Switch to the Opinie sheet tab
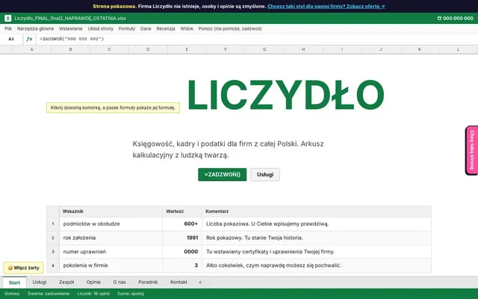The height and width of the screenshot is (299, 478). pos(93,283)
